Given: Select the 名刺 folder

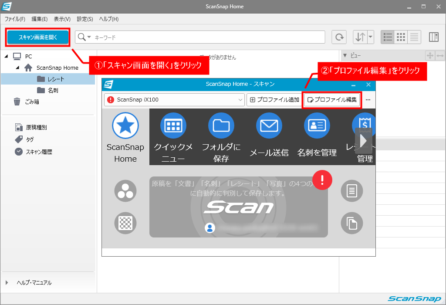Looking at the screenshot, I should [48, 91].
